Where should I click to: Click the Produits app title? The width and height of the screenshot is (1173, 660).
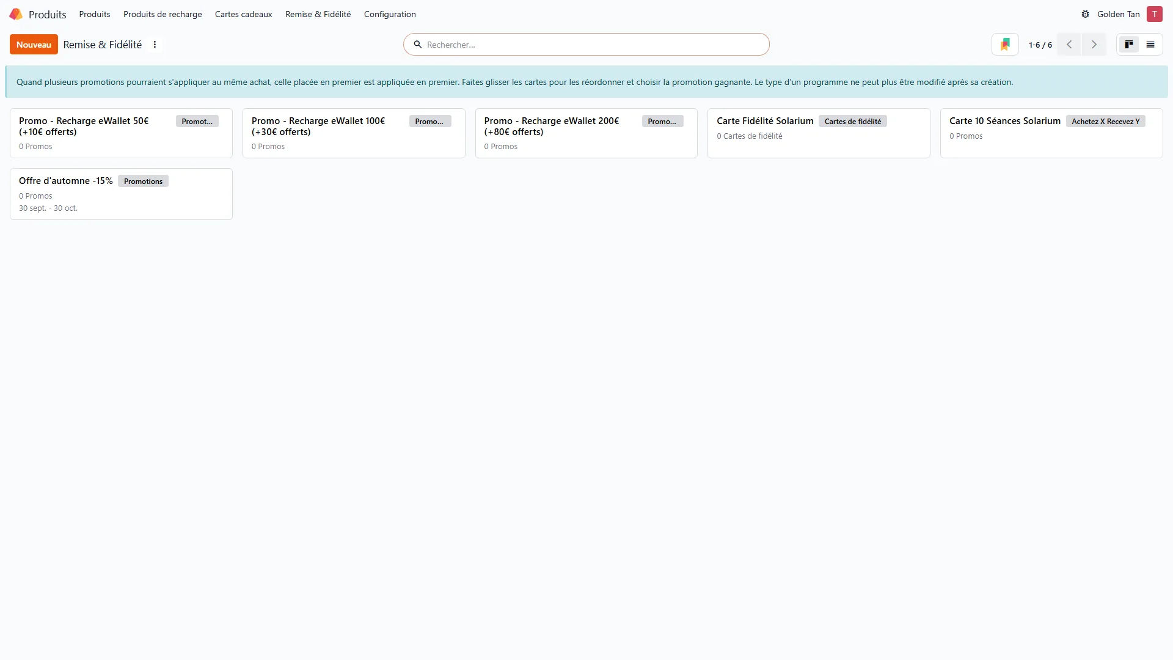[47, 14]
